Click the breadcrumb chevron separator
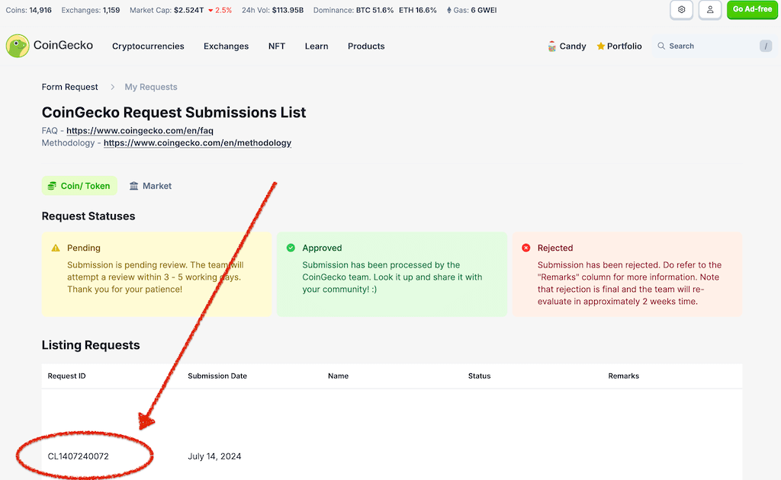Image resolution: width=781 pixels, height=480 pixels. click(x=113, y=87)
